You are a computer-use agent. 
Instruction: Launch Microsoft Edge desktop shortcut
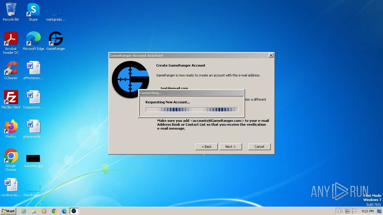[33, 41]
